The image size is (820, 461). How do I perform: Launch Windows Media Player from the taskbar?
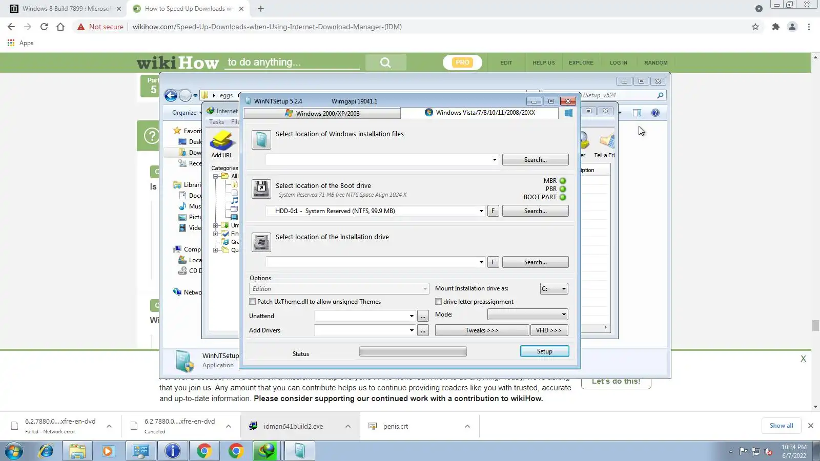108,451
